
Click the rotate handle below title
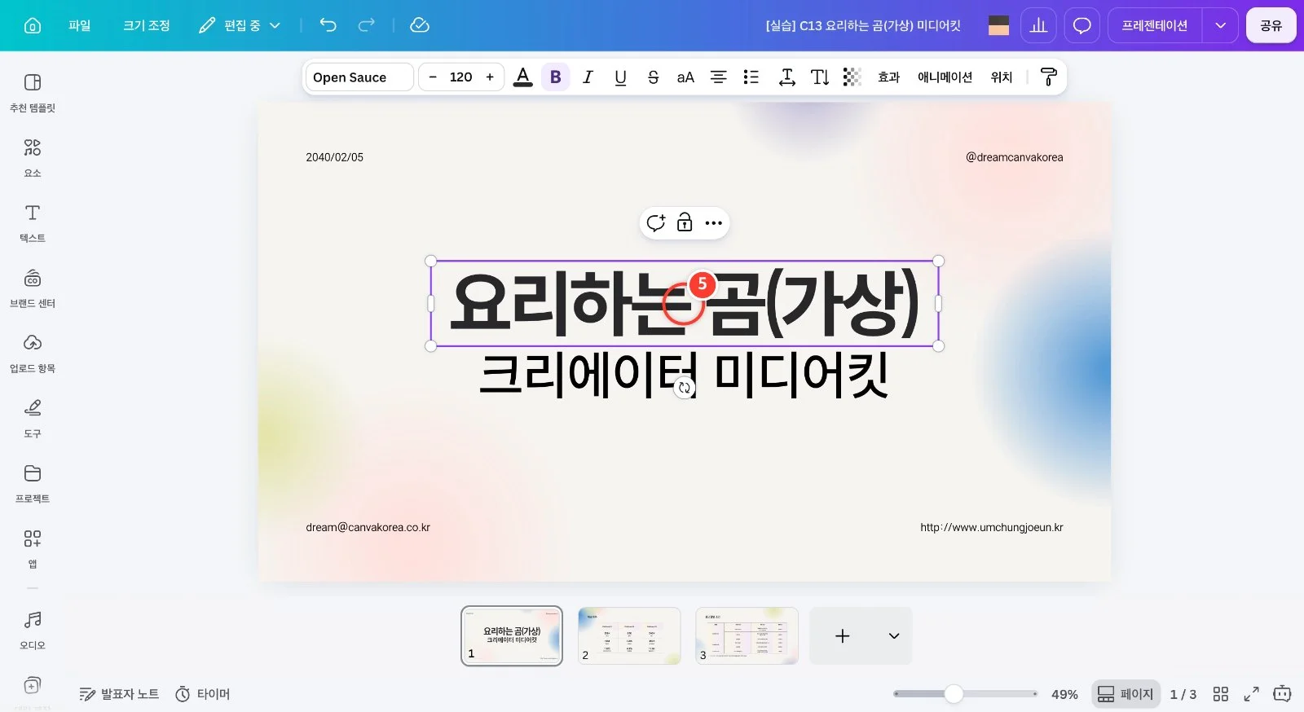[685, 389]
